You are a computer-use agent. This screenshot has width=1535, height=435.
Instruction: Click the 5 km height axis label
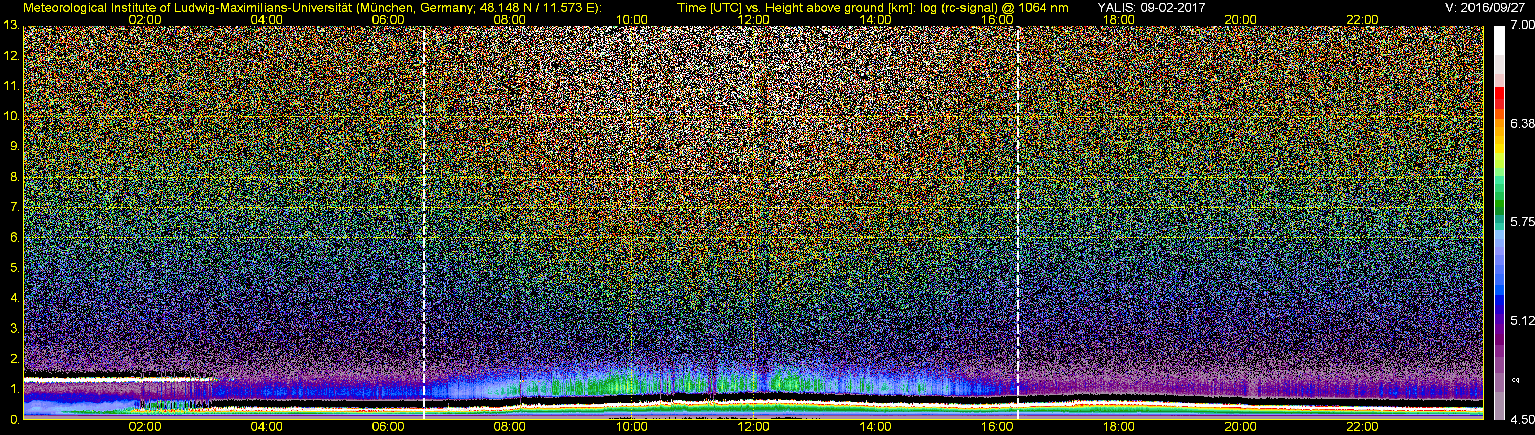coord(14,268)
